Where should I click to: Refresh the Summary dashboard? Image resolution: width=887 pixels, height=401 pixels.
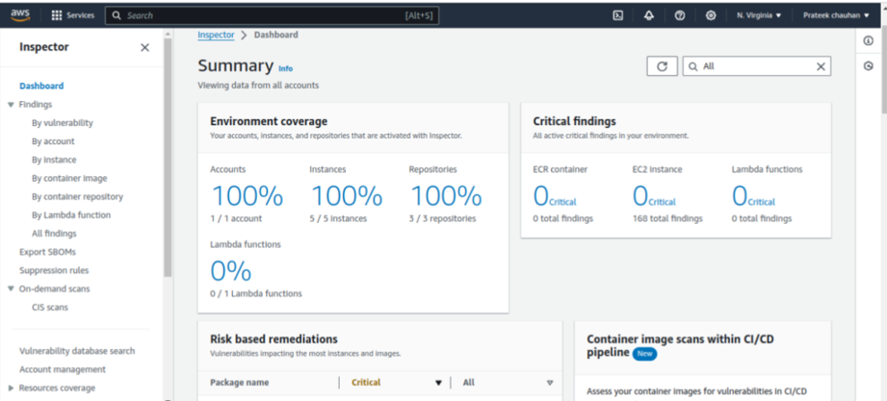pyautogui.click(x=662, y=66)
